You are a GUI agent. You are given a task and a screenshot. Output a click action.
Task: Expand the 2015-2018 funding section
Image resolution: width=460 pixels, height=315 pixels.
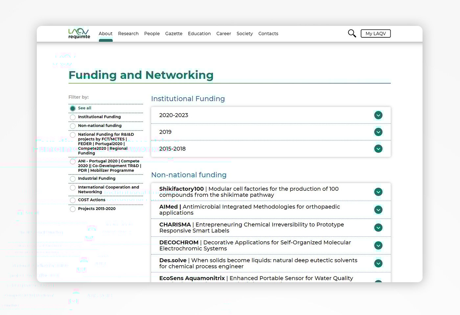point(378,149)
